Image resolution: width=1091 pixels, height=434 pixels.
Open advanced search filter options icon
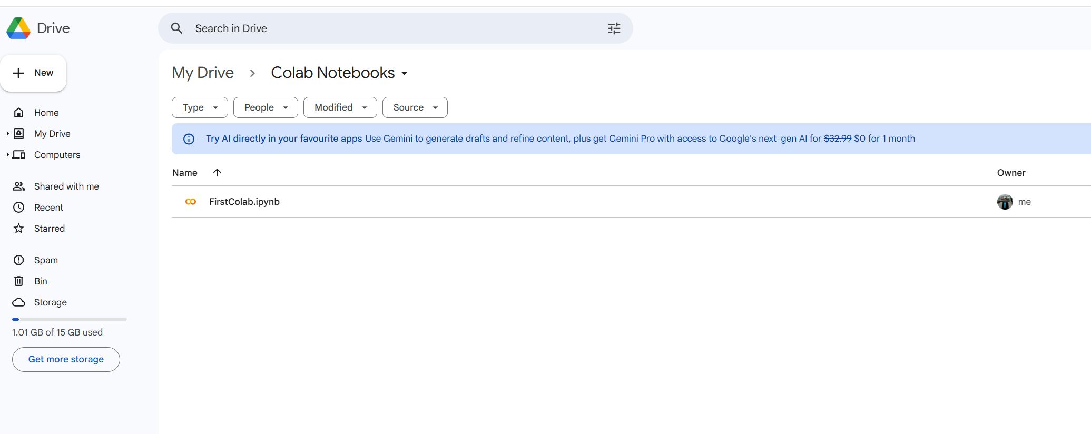(614, 28)
